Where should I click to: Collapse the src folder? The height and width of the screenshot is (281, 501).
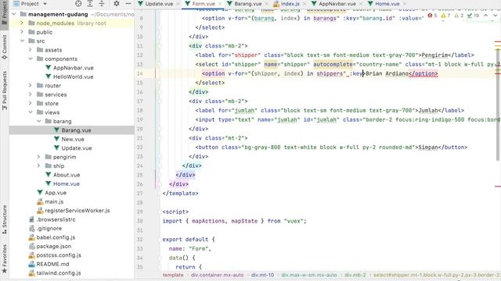pyautogui.click(x=22, y=41)
